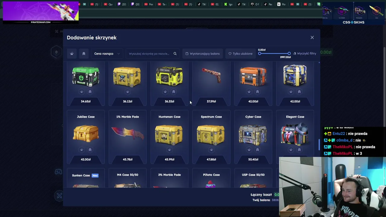Click crown icon on the 36.33zł case

tap(165, 92)
